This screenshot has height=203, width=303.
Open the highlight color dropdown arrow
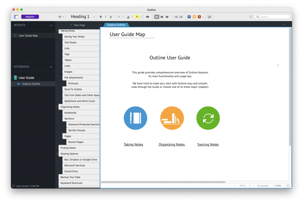coord(141,17)
